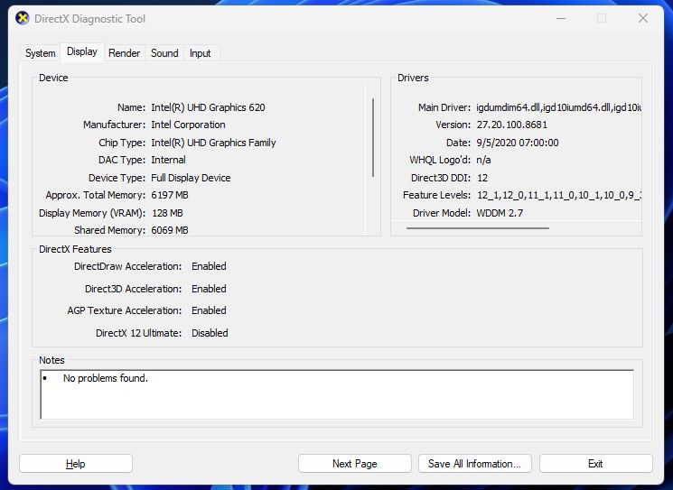Click the Full Display Device value
This screenshot has width=673, height=490.
[191, 178]
